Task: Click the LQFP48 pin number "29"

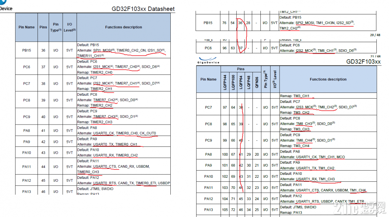Action: (x=249, y=154)
